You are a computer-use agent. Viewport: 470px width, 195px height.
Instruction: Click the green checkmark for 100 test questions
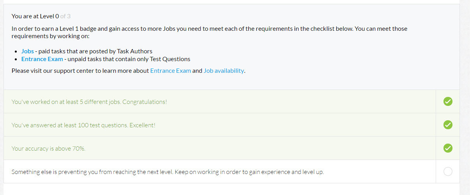(x=448, y=125)
